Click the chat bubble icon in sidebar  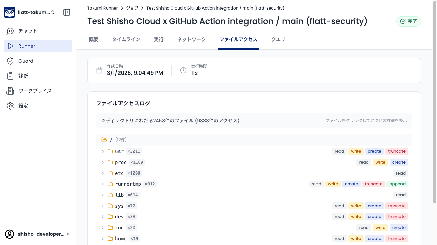point(10,31)
